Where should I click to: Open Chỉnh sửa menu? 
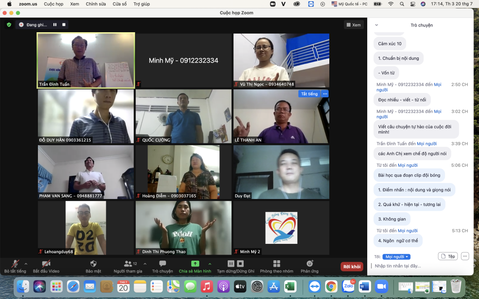pyautogui.click(x=96, y=4)
